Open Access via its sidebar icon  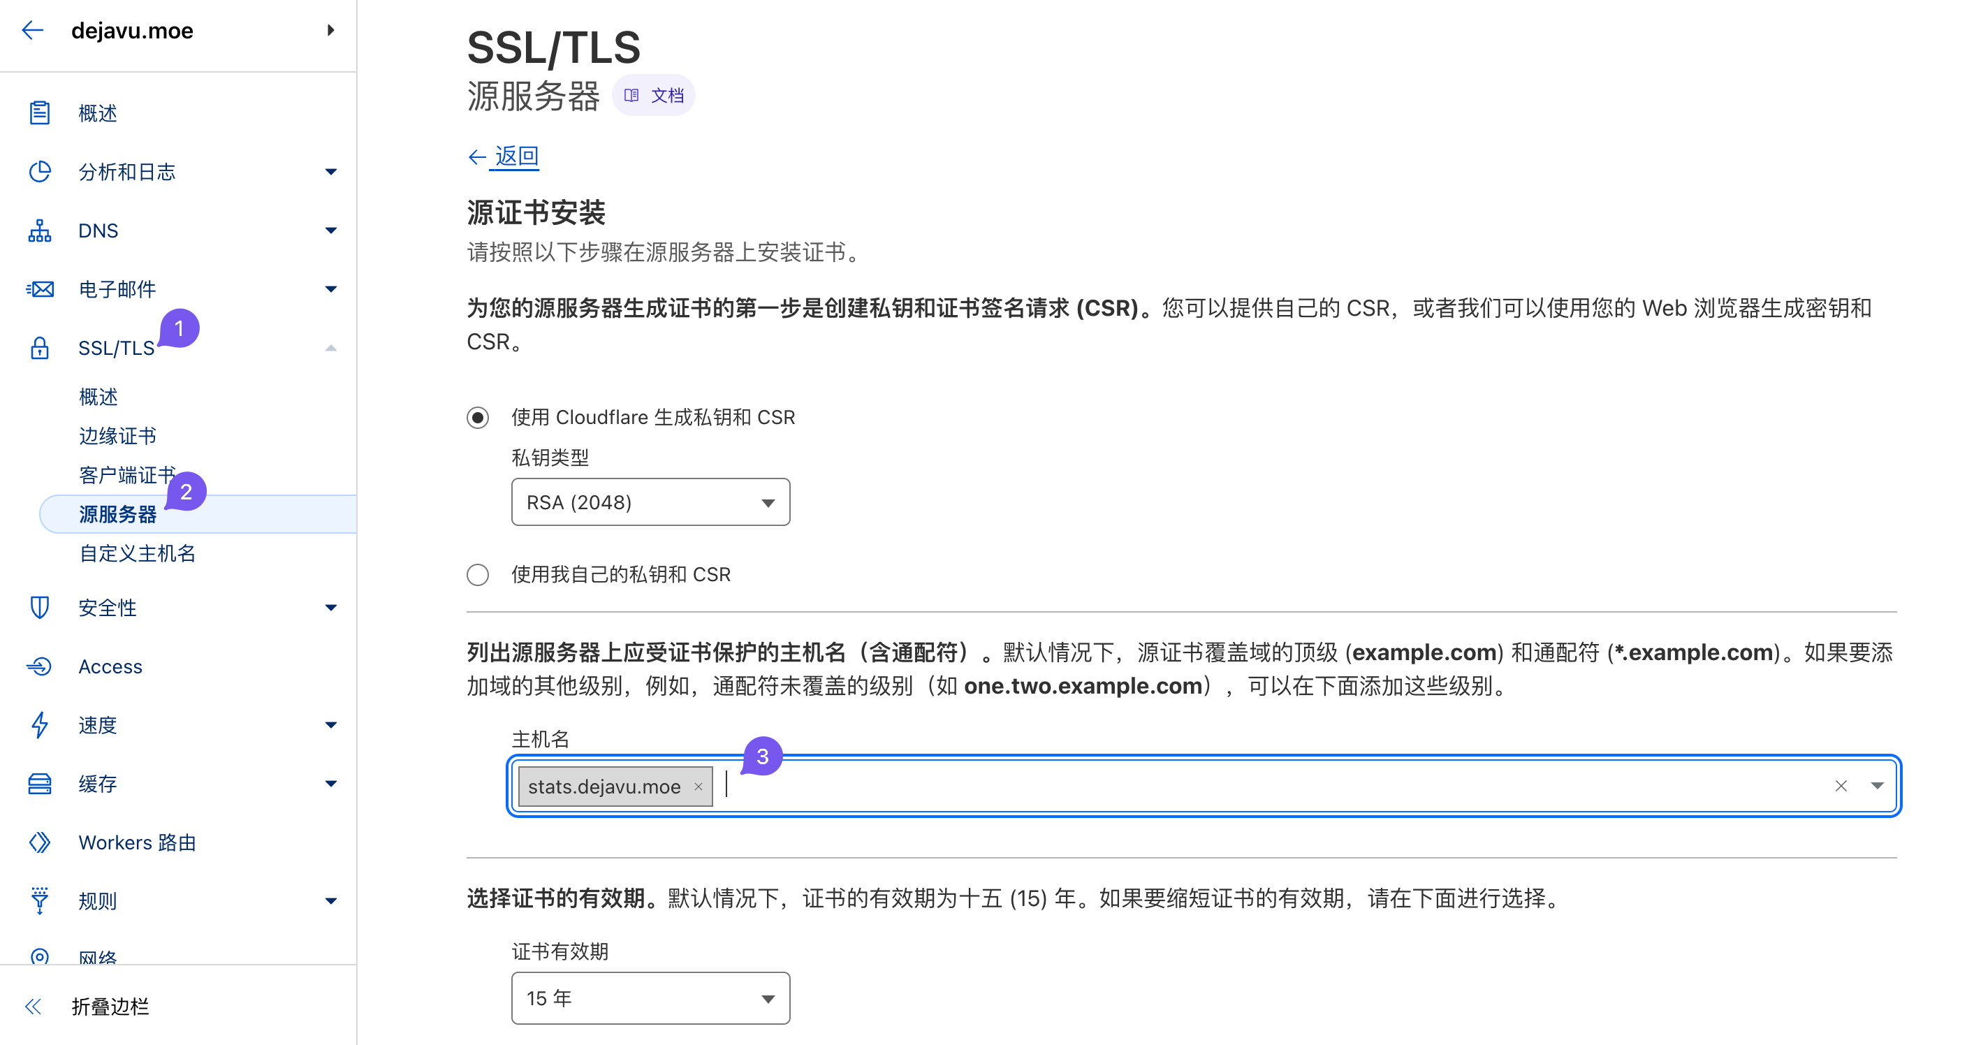tap(40, 666)
